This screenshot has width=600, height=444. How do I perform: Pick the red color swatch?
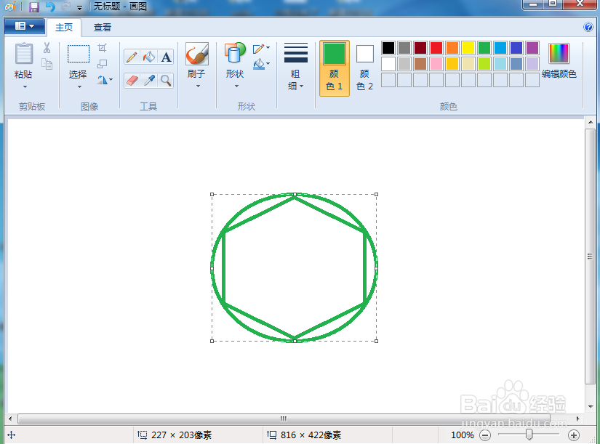point(436,48)
